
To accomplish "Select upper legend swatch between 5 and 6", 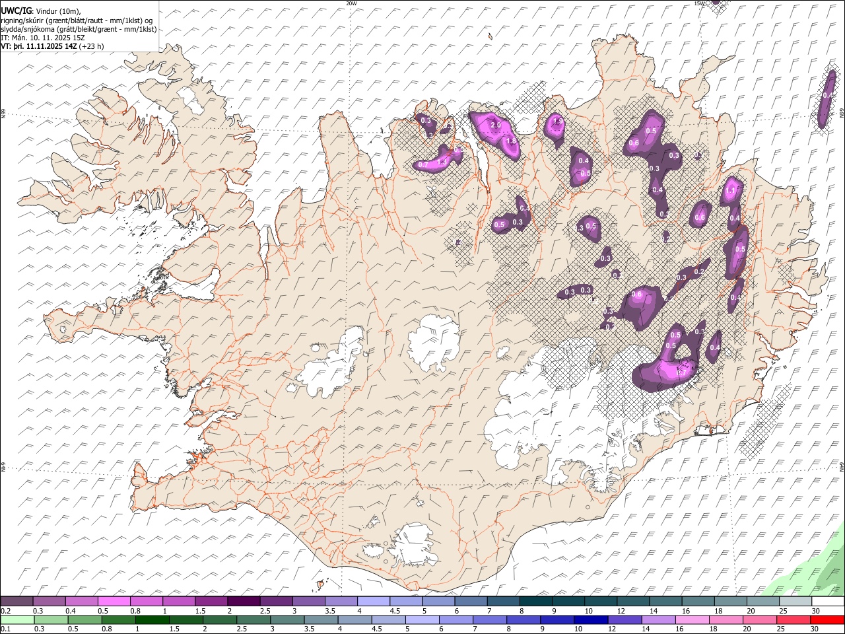I will tap(438, 601).
